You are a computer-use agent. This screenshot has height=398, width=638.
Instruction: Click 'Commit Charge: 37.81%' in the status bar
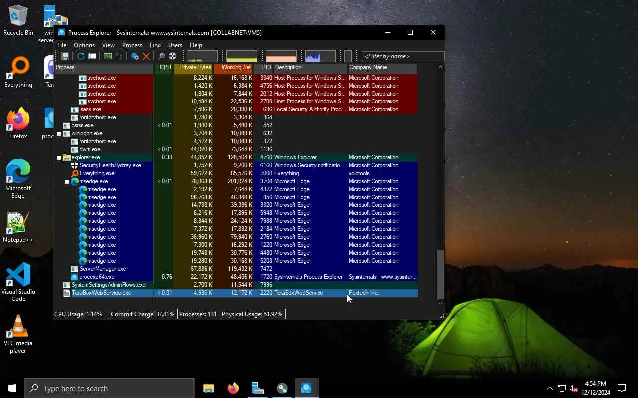tap(143, 314)
